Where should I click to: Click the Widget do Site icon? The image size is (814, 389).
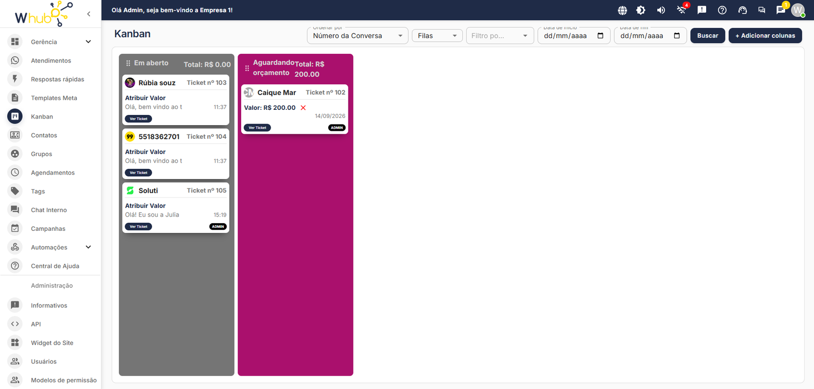(15, 343)
